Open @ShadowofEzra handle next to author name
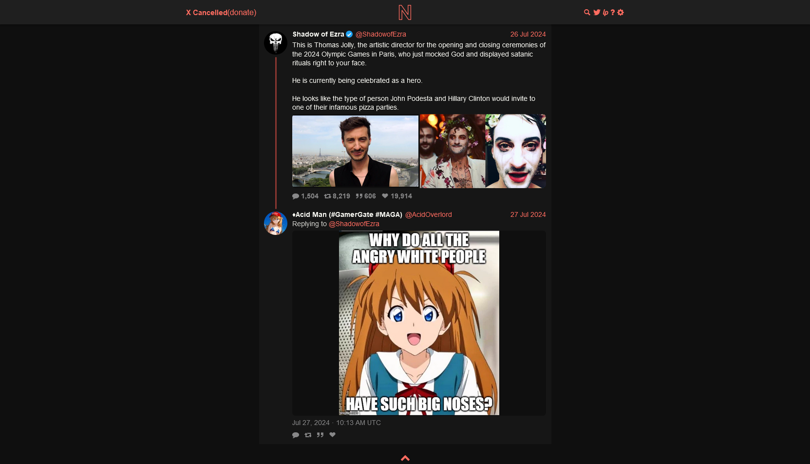 point(381,34)
